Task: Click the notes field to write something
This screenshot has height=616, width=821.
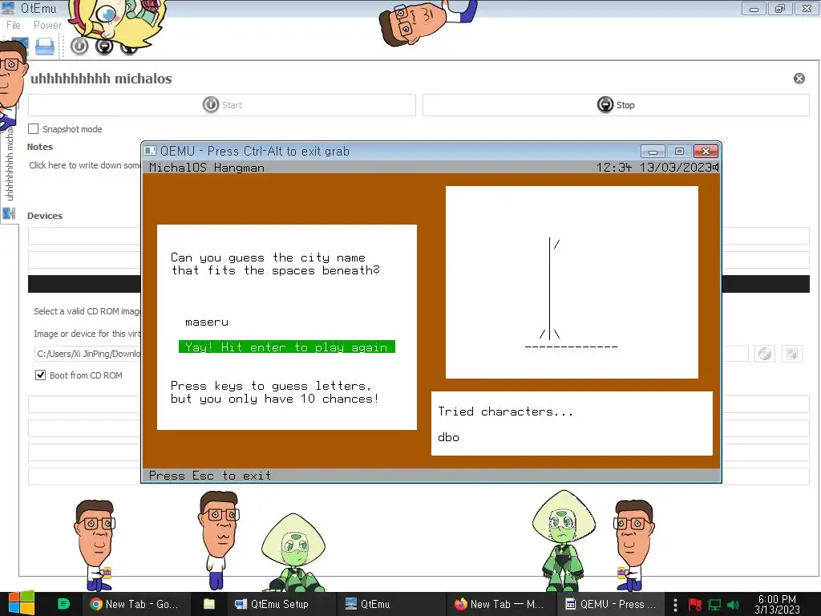Action: coord(84,165)
